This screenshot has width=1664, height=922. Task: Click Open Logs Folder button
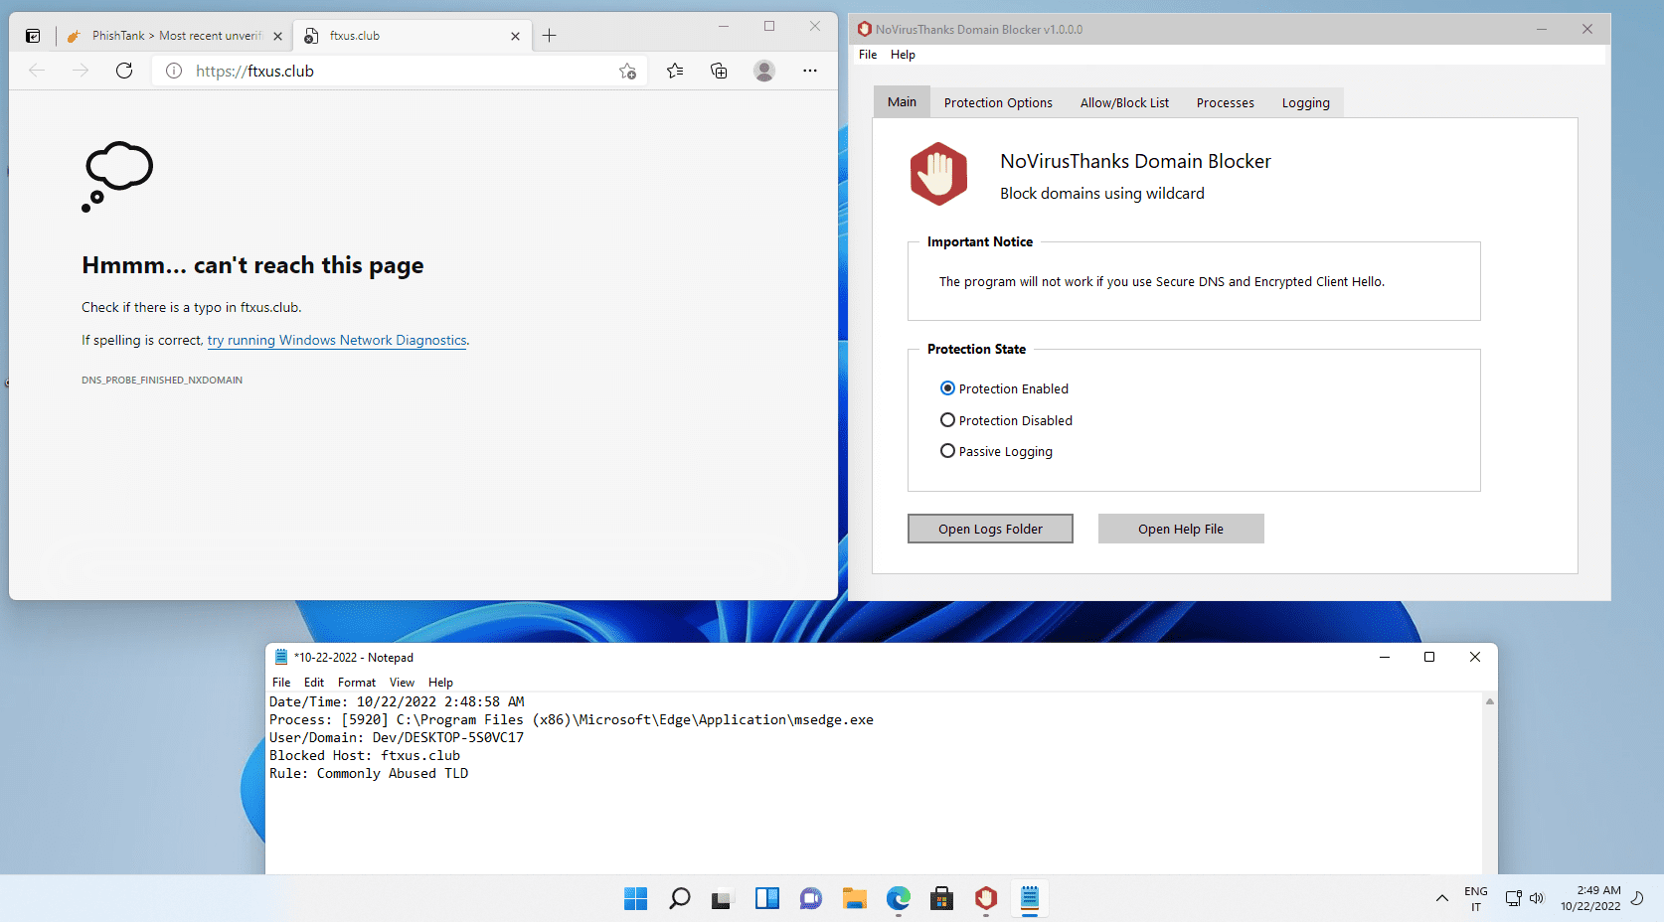click(x=990, y=529)
